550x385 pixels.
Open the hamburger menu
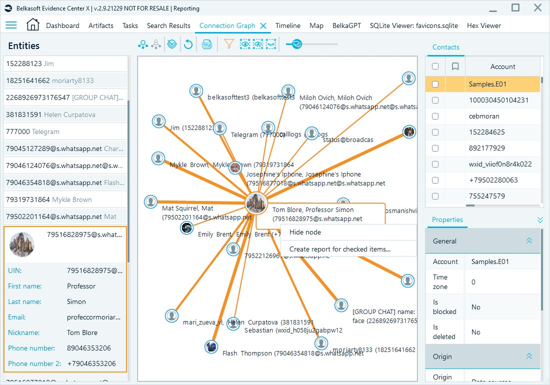[11, 25]
